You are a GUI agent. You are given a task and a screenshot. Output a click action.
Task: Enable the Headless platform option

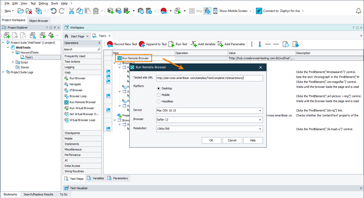pyautogui.click(x=158, y=101)
